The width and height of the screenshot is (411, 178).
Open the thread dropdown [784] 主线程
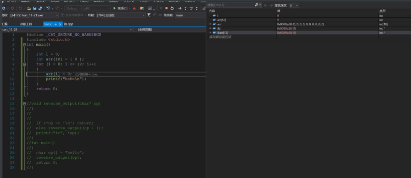[121, 15]
